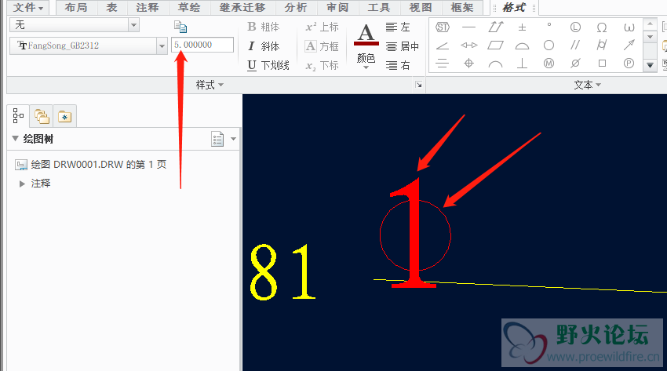Insert the symmetry three-lines symbol

(443, 64)
